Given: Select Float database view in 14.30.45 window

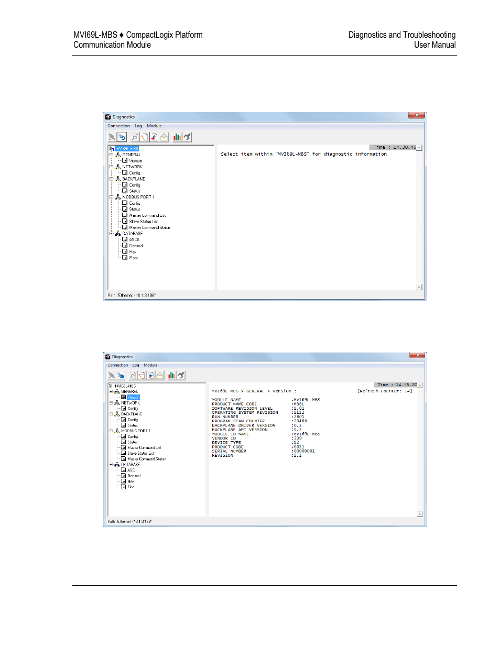Looking at the screenshot, I should [134, 258].
